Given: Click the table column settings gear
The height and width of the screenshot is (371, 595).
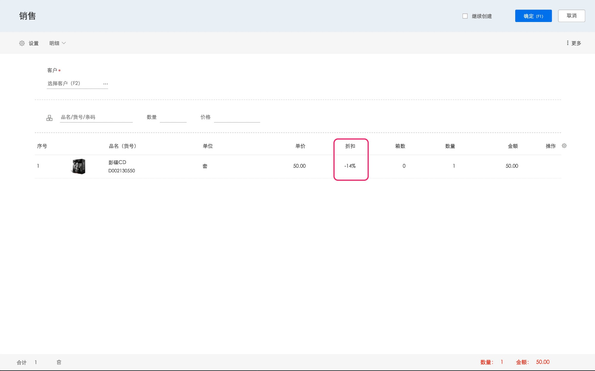Looking at the screenshot, I should [x=564, y=146].
